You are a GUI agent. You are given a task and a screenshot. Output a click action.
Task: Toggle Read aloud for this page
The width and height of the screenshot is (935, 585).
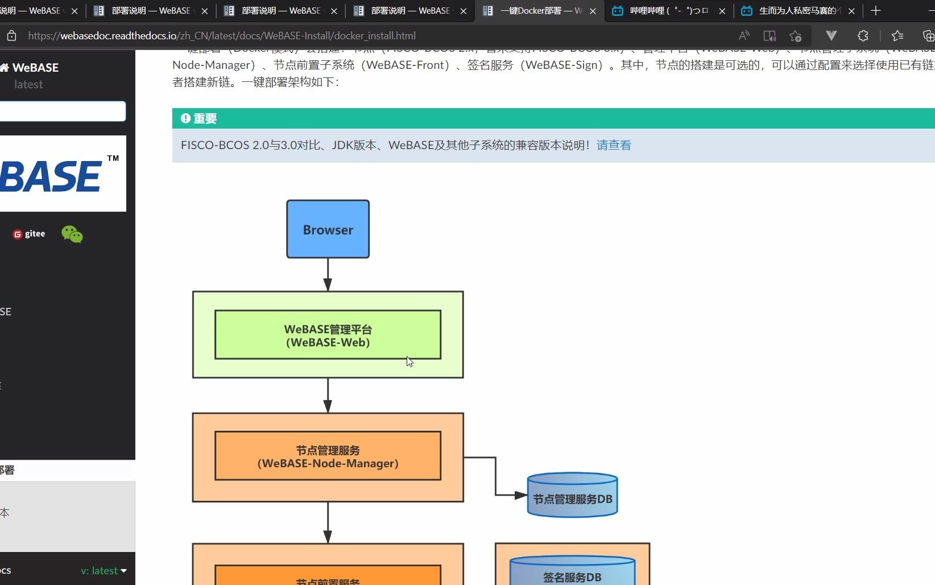pyautogui.click(x=743, y=35)
